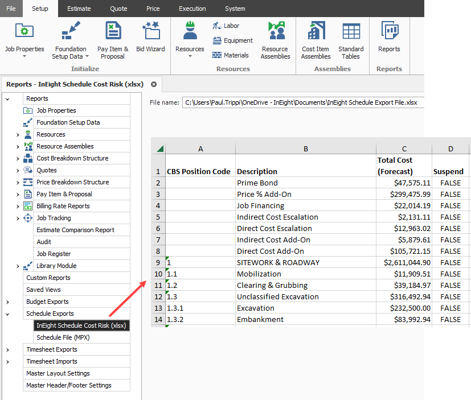Click the Resources hard-hat icon in the ribbon
The height and width of the screenshot is (400, 471).
pyautogui.click(x=190, y=31)
